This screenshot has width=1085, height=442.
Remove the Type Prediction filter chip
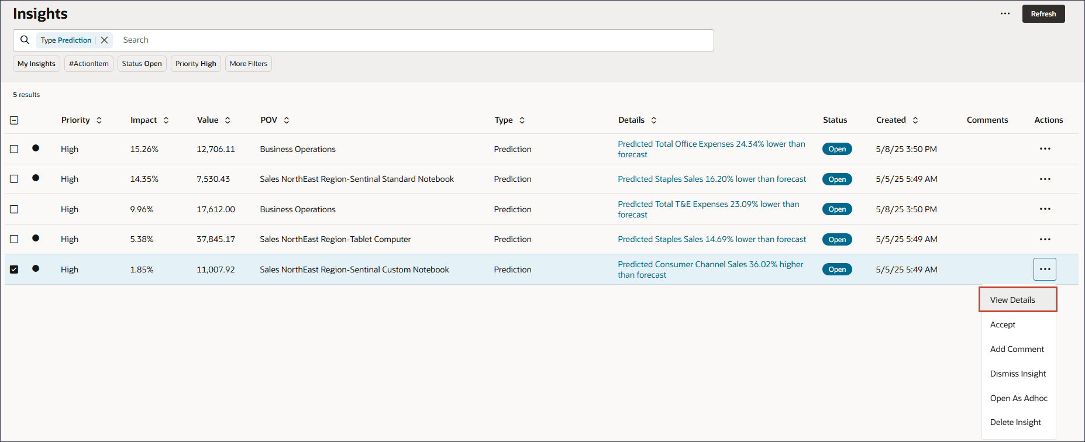[104, 40]
